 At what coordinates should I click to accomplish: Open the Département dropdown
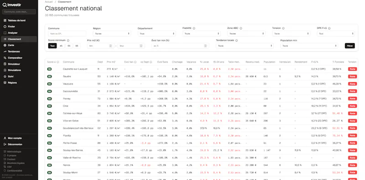coord(156,33)
